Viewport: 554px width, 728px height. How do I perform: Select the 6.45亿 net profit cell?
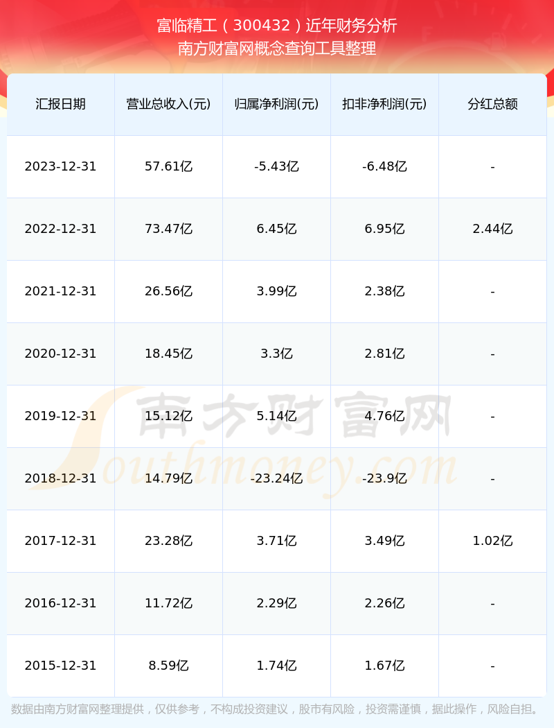pos(277,229)
